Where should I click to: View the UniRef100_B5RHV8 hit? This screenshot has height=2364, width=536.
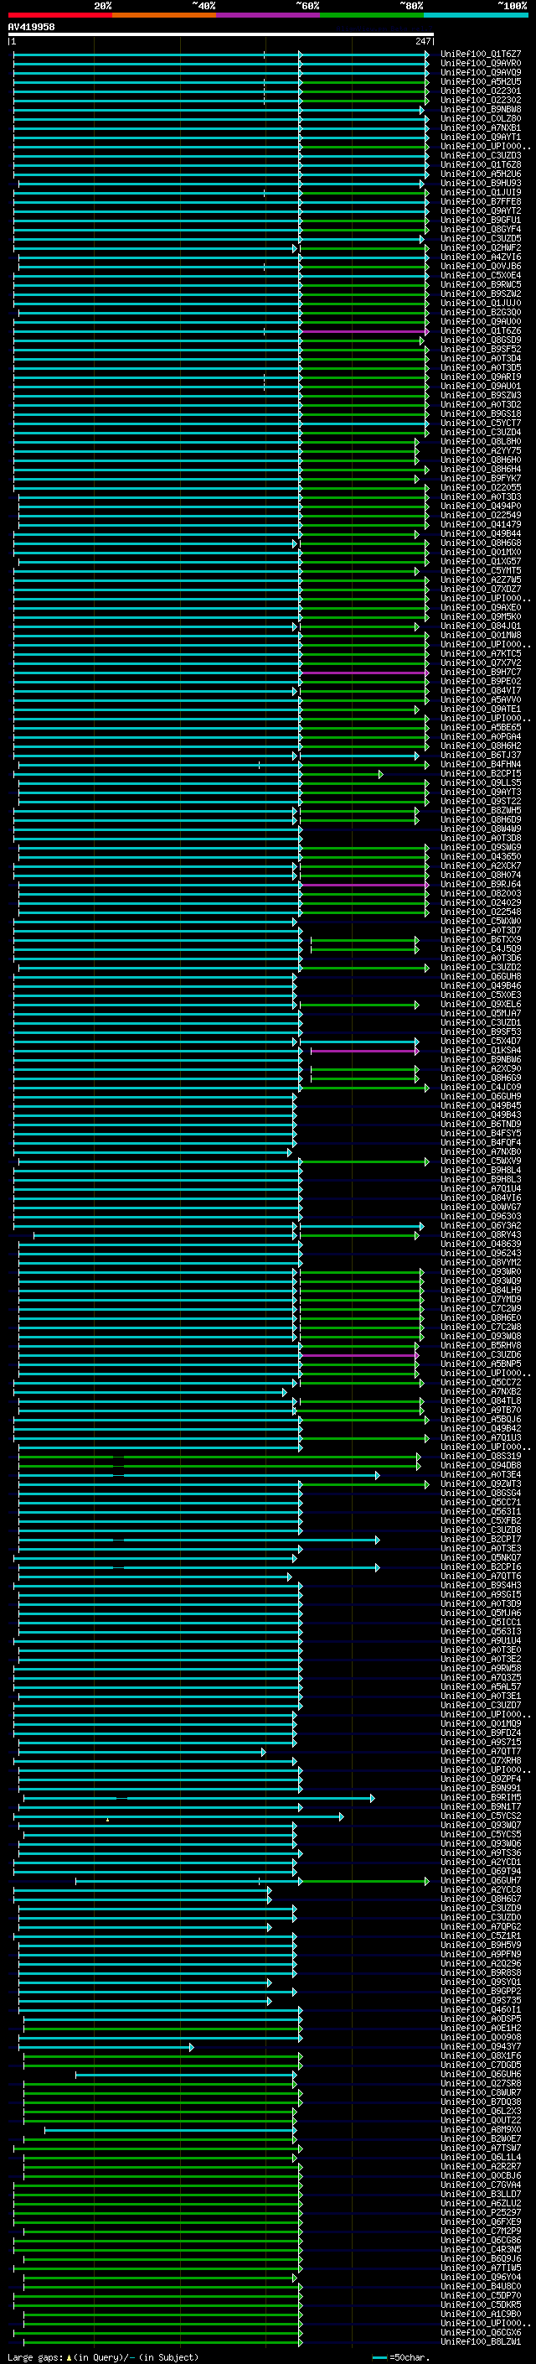pos(480,1345)
